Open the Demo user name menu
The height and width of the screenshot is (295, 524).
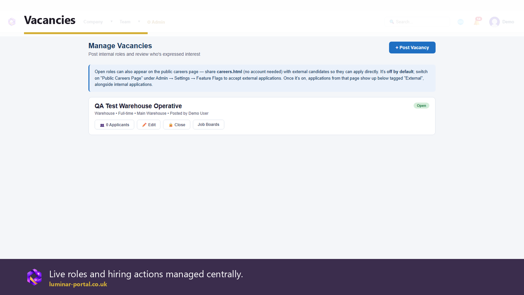pyautogui.click(x=508, y=22)
